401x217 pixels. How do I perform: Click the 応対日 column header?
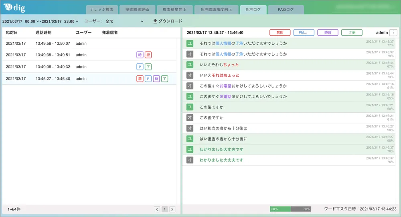click(12, 32)
